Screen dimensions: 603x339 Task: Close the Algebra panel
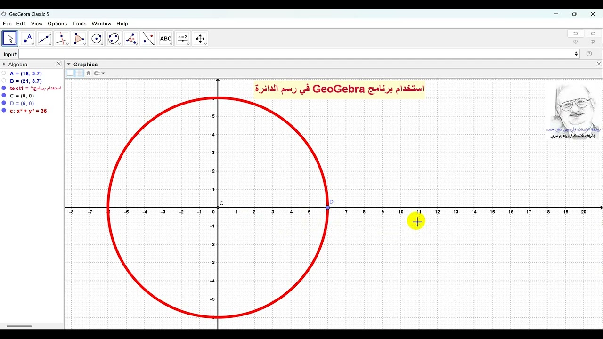point(59,64)
